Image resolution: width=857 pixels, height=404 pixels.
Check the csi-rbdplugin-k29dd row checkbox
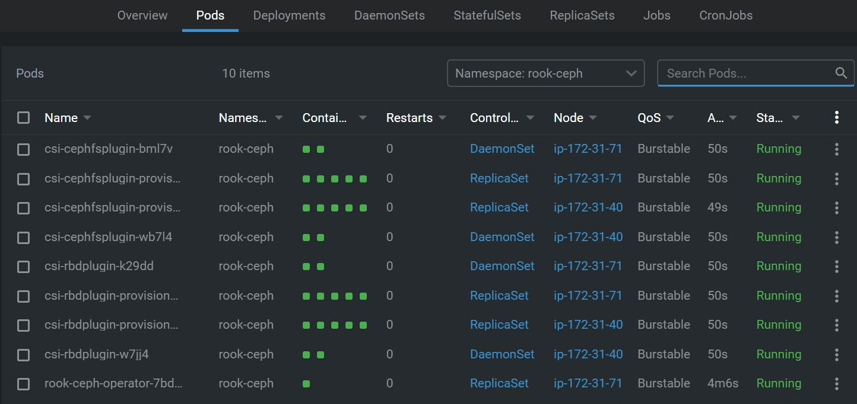coord(23,267)
